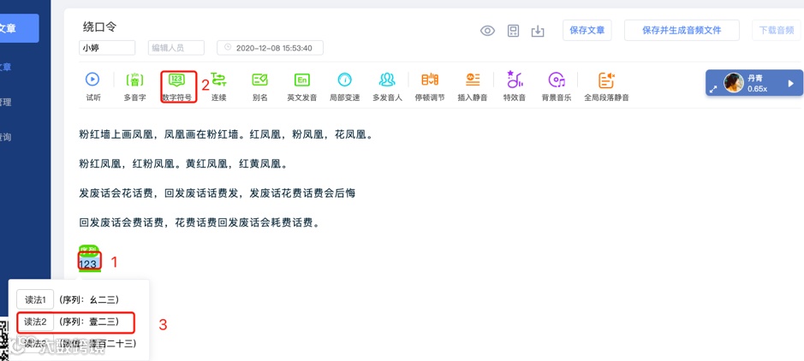Click the 下载音频 button

[777, 30]
